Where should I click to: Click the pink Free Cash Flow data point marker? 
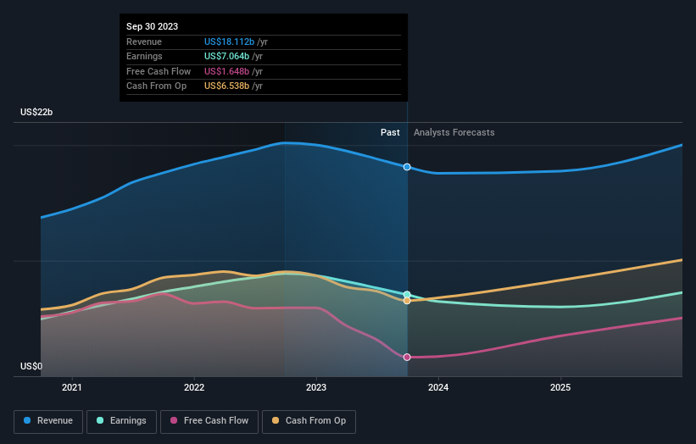pyautogui.click(x=407, y=357)
